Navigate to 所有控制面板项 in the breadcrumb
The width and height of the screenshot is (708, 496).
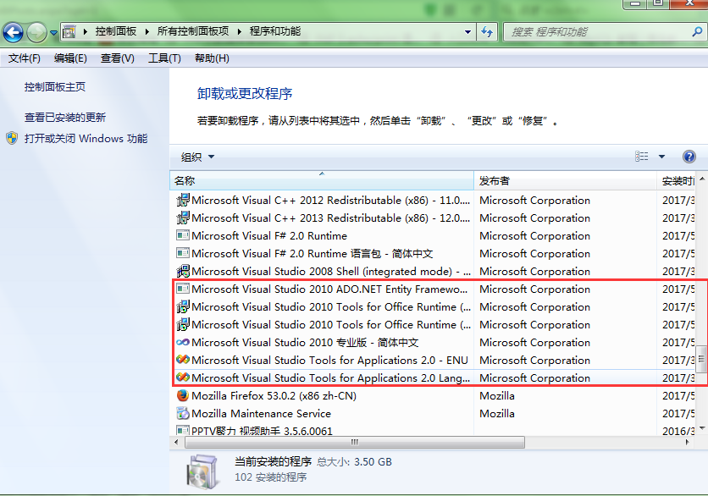[193, 31]
